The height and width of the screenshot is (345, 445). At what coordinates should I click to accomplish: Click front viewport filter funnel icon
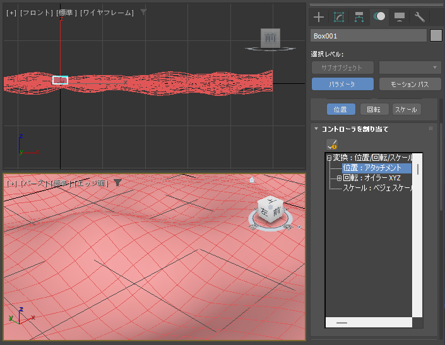[144, 12]
